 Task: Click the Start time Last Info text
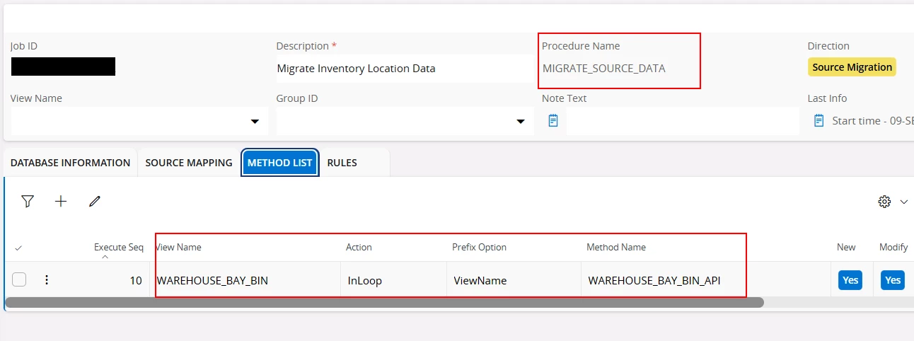[x=873, y=121]
